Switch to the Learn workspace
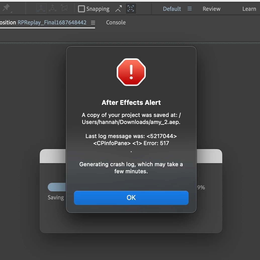Screen dimensions: 260x260 coord(249,9)
